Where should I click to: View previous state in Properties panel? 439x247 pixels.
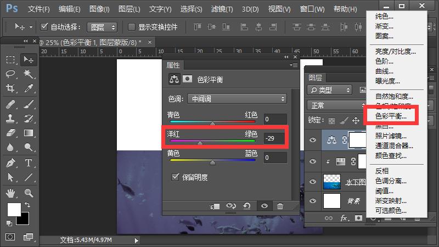[230, 206]
